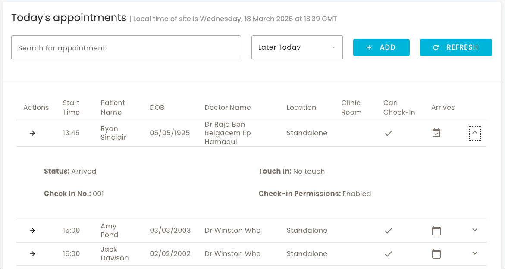505x269 pixels.
Task: Click the arrow action icon for Amy Pond
Action: (32, 231)
